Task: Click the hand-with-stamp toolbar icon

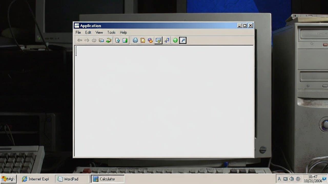Action: [x=109, y=40]
